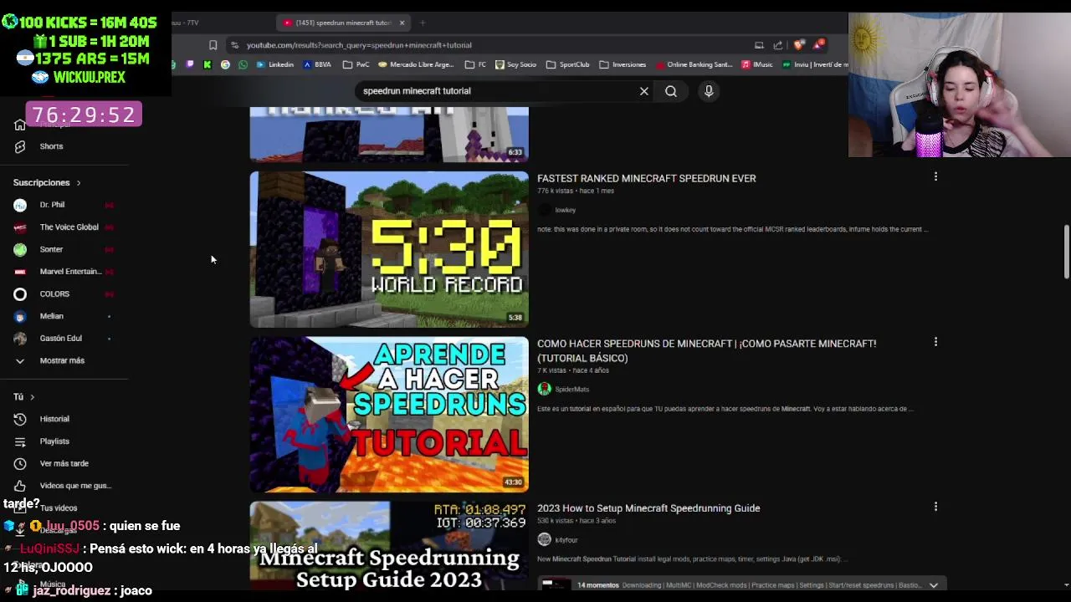The height and width of the screenshot is (602, 1071).
Task: Click the page vertical scrollbar thumb
Action: [x=1066, y=253]
